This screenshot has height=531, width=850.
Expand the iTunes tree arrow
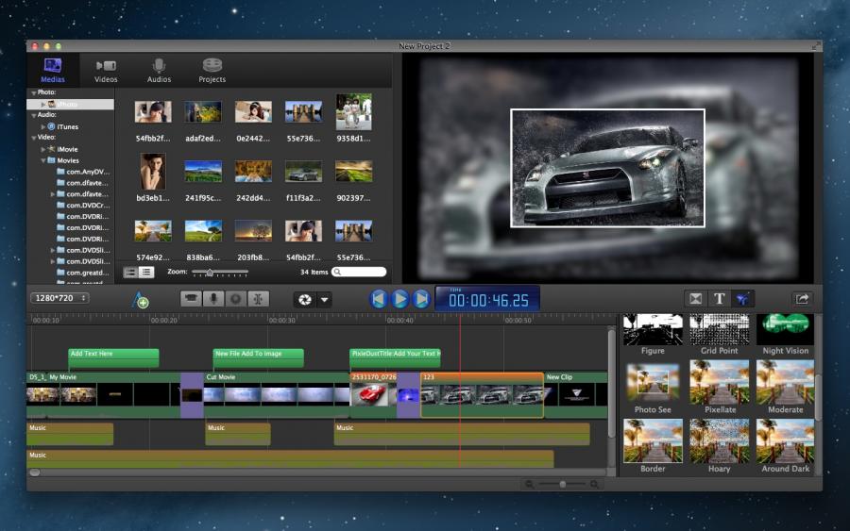tap(43, 126)
